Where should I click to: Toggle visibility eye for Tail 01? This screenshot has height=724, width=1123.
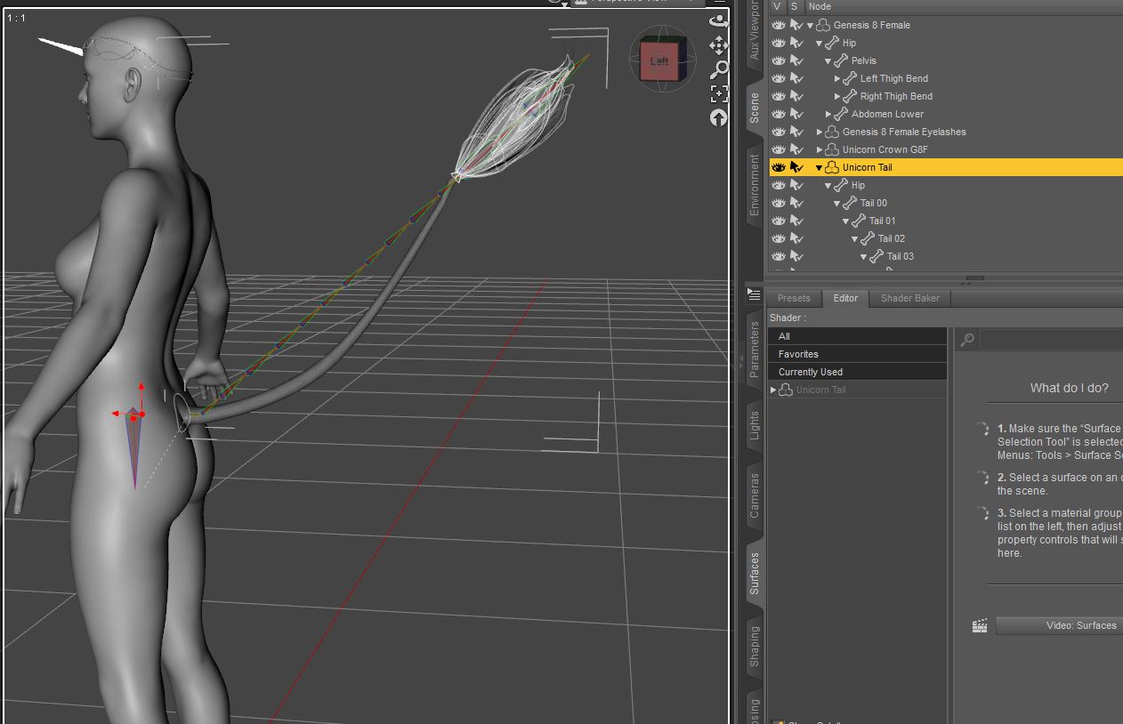[779, 221]
